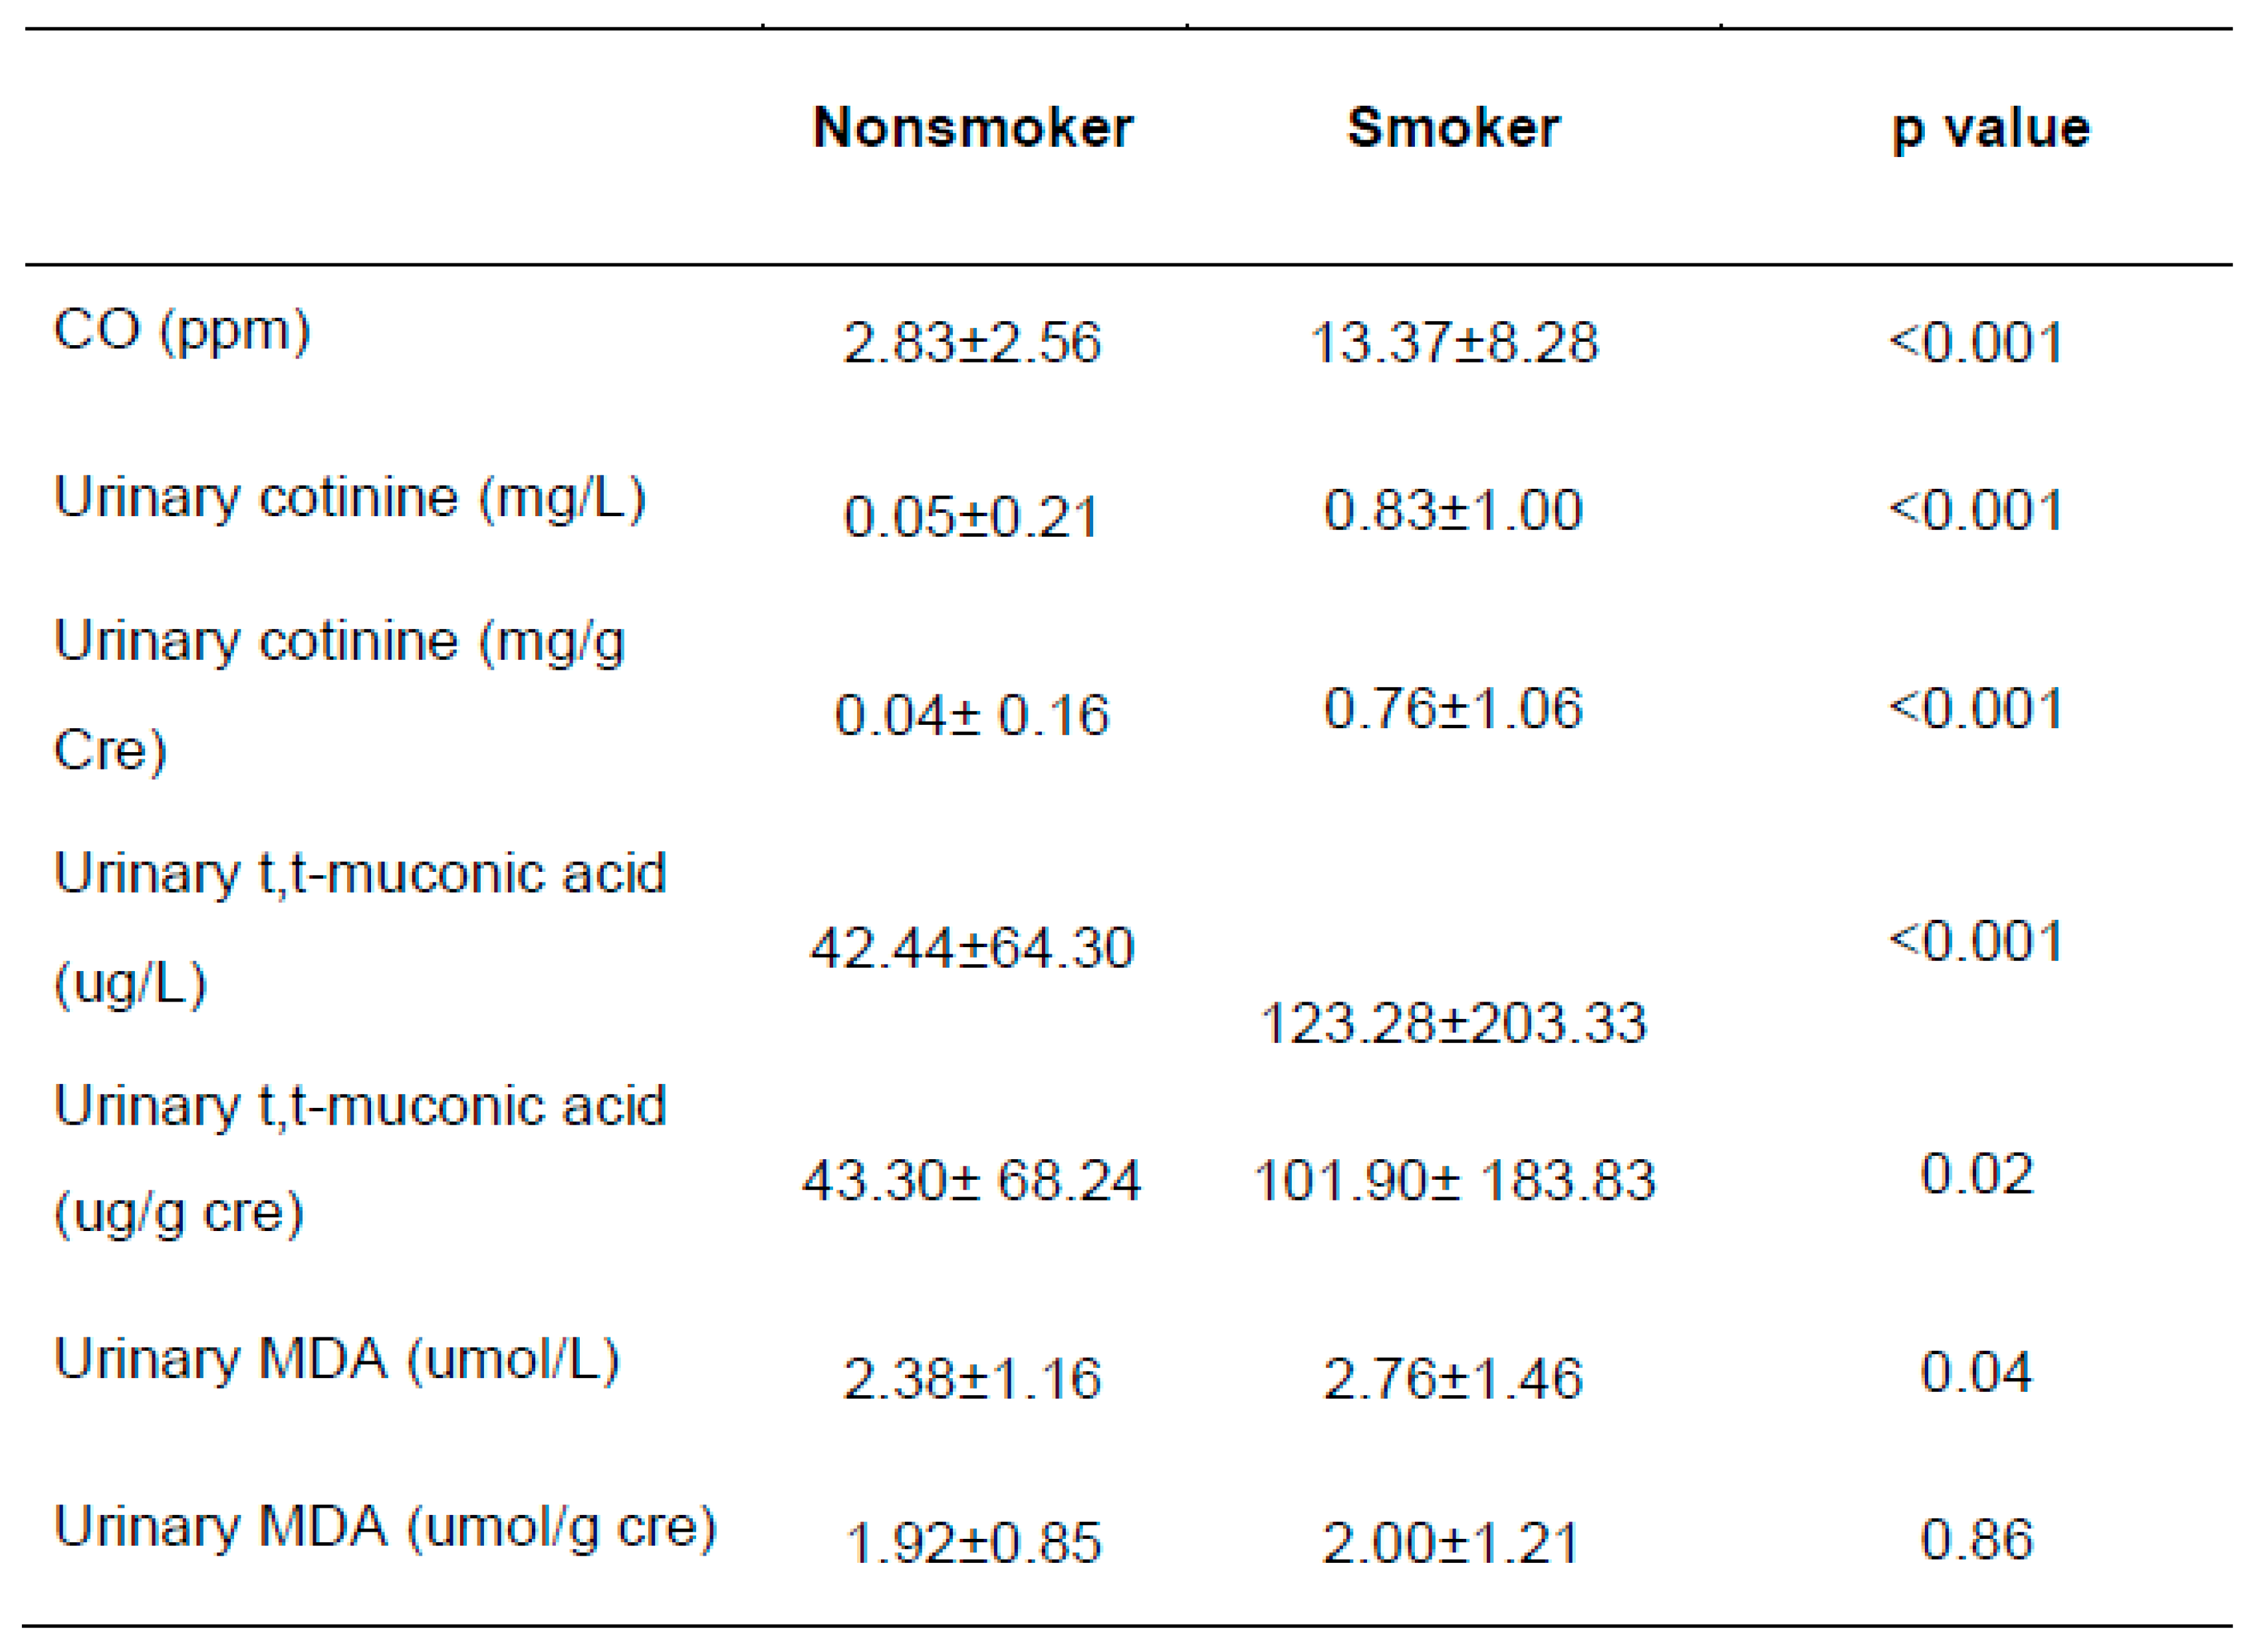Click the CO (ppm) row label

click(182, 331)
